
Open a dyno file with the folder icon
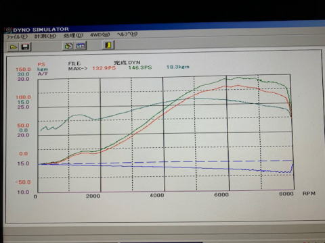tap(14, 47)
